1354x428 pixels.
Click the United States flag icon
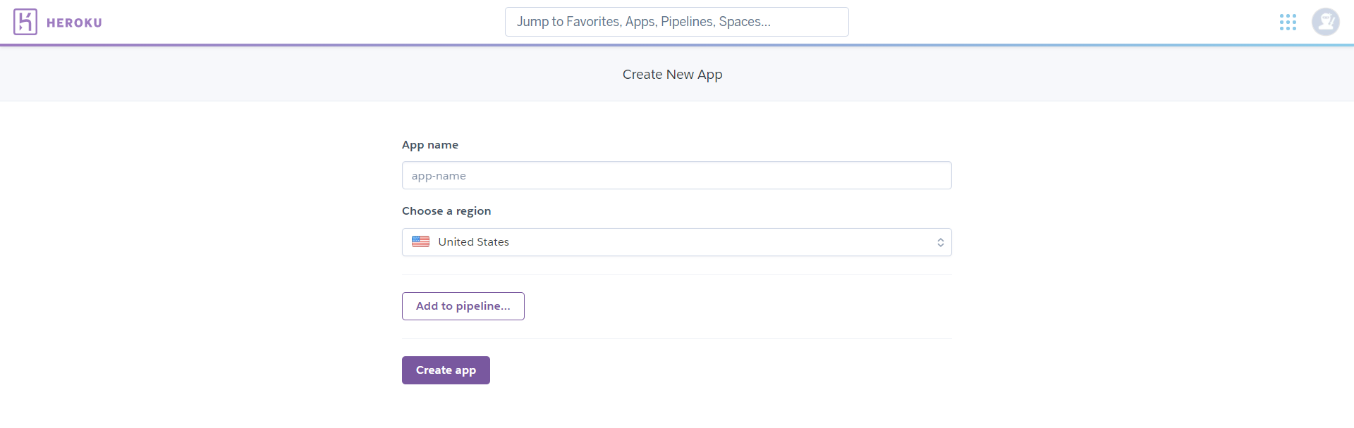[x=421, y=241]
